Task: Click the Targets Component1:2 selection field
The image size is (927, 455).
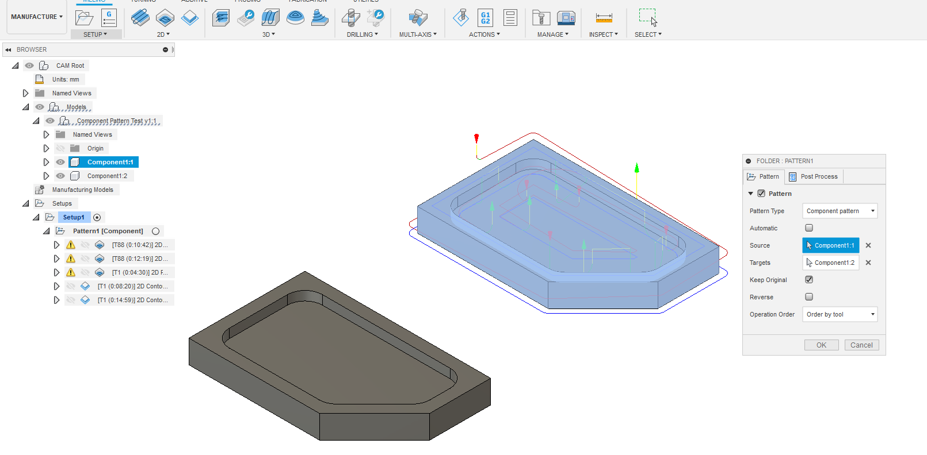Action: pos(831,263)
